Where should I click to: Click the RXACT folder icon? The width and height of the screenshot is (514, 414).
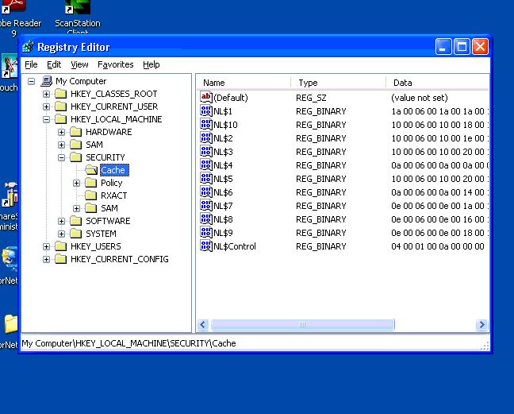[x=90, y=195]
